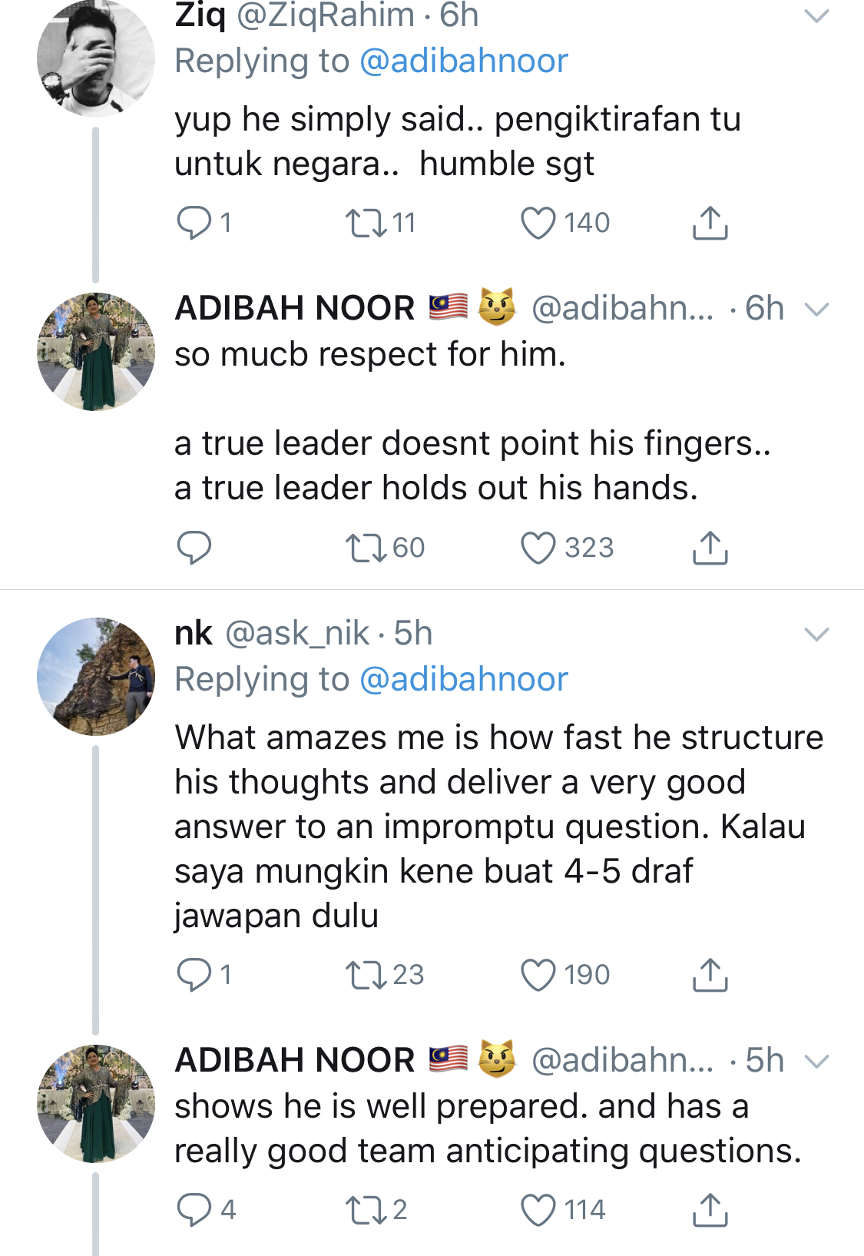View nk's profile avatar
Viewport: 864px width, 1256px height.
[x=95, y=677]
